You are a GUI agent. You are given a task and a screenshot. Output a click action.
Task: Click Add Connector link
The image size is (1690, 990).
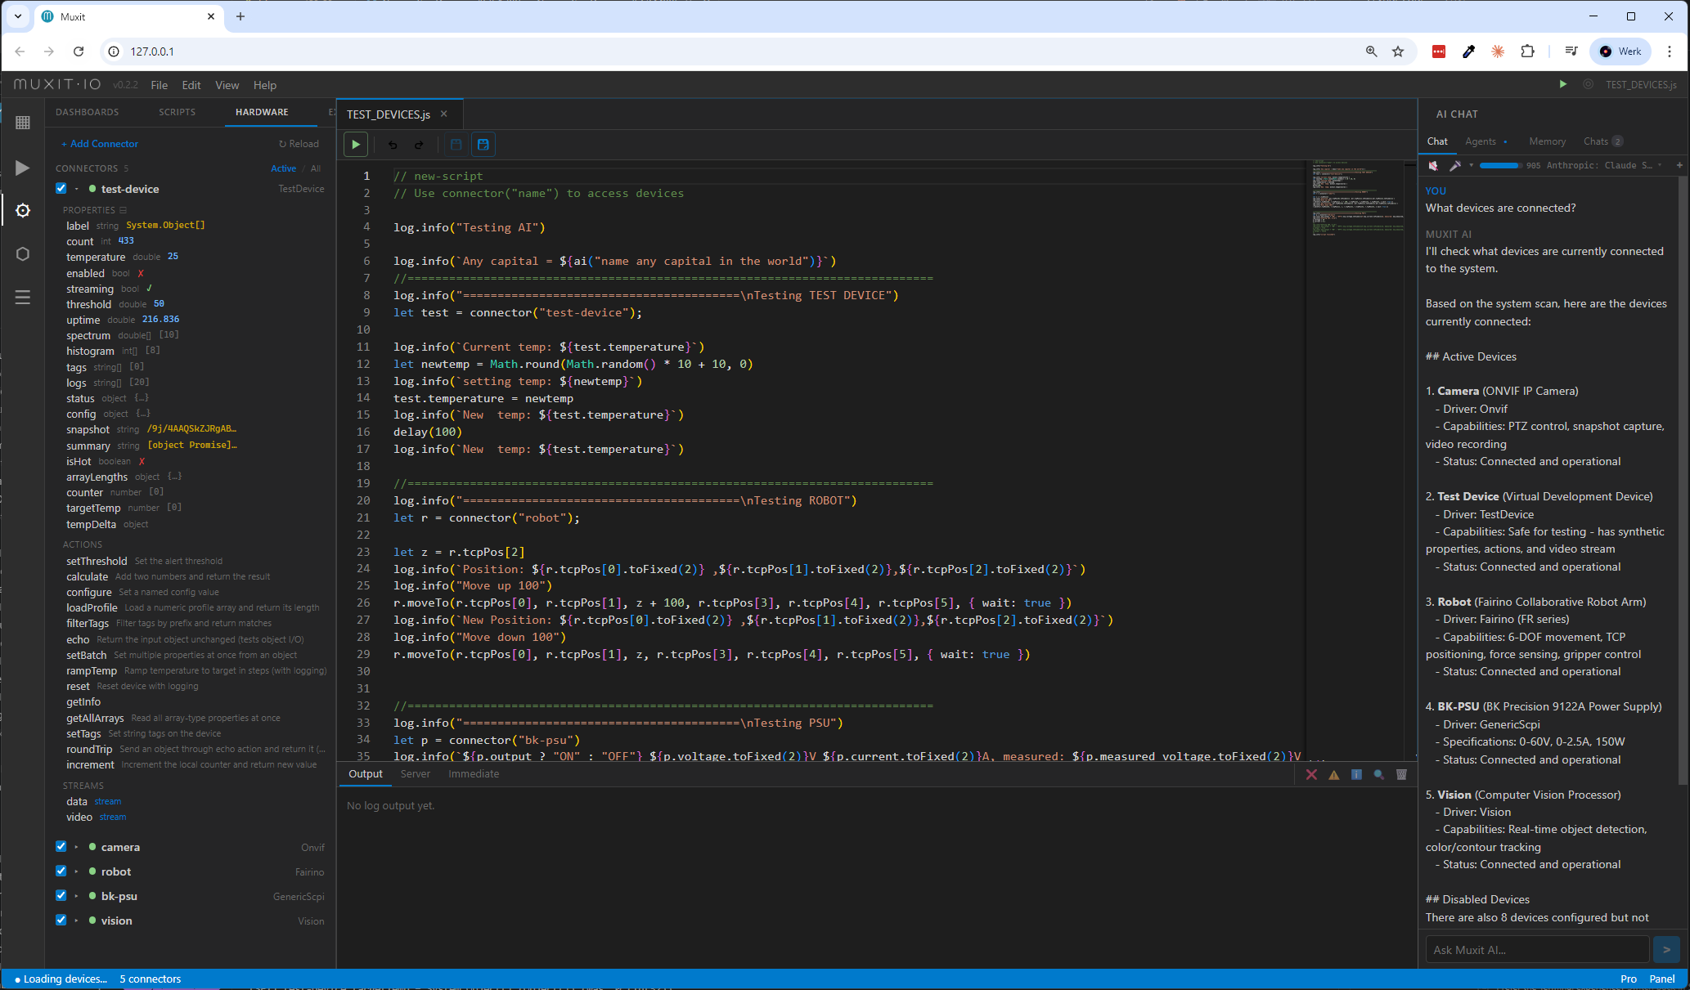click(x=100, y=144)
